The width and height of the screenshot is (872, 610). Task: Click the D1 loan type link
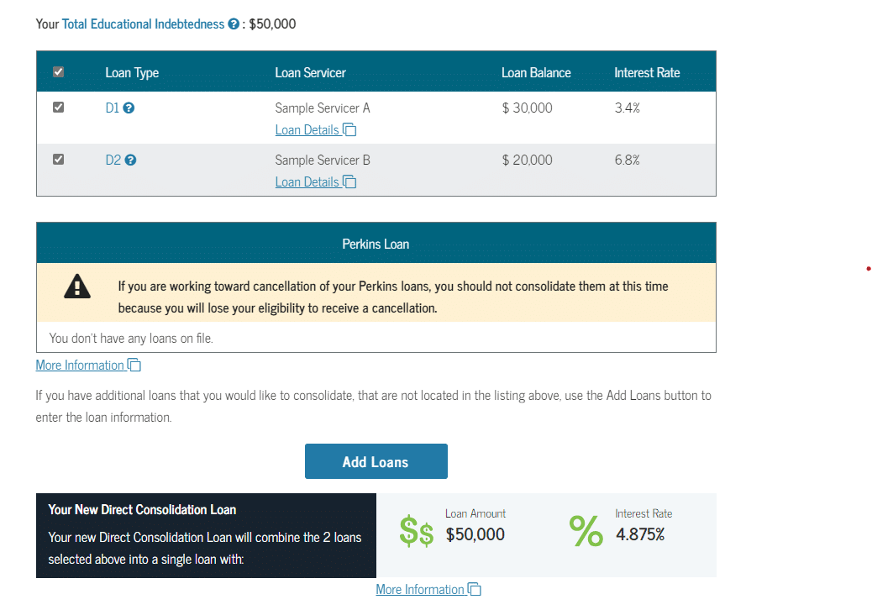coord(113,108)
